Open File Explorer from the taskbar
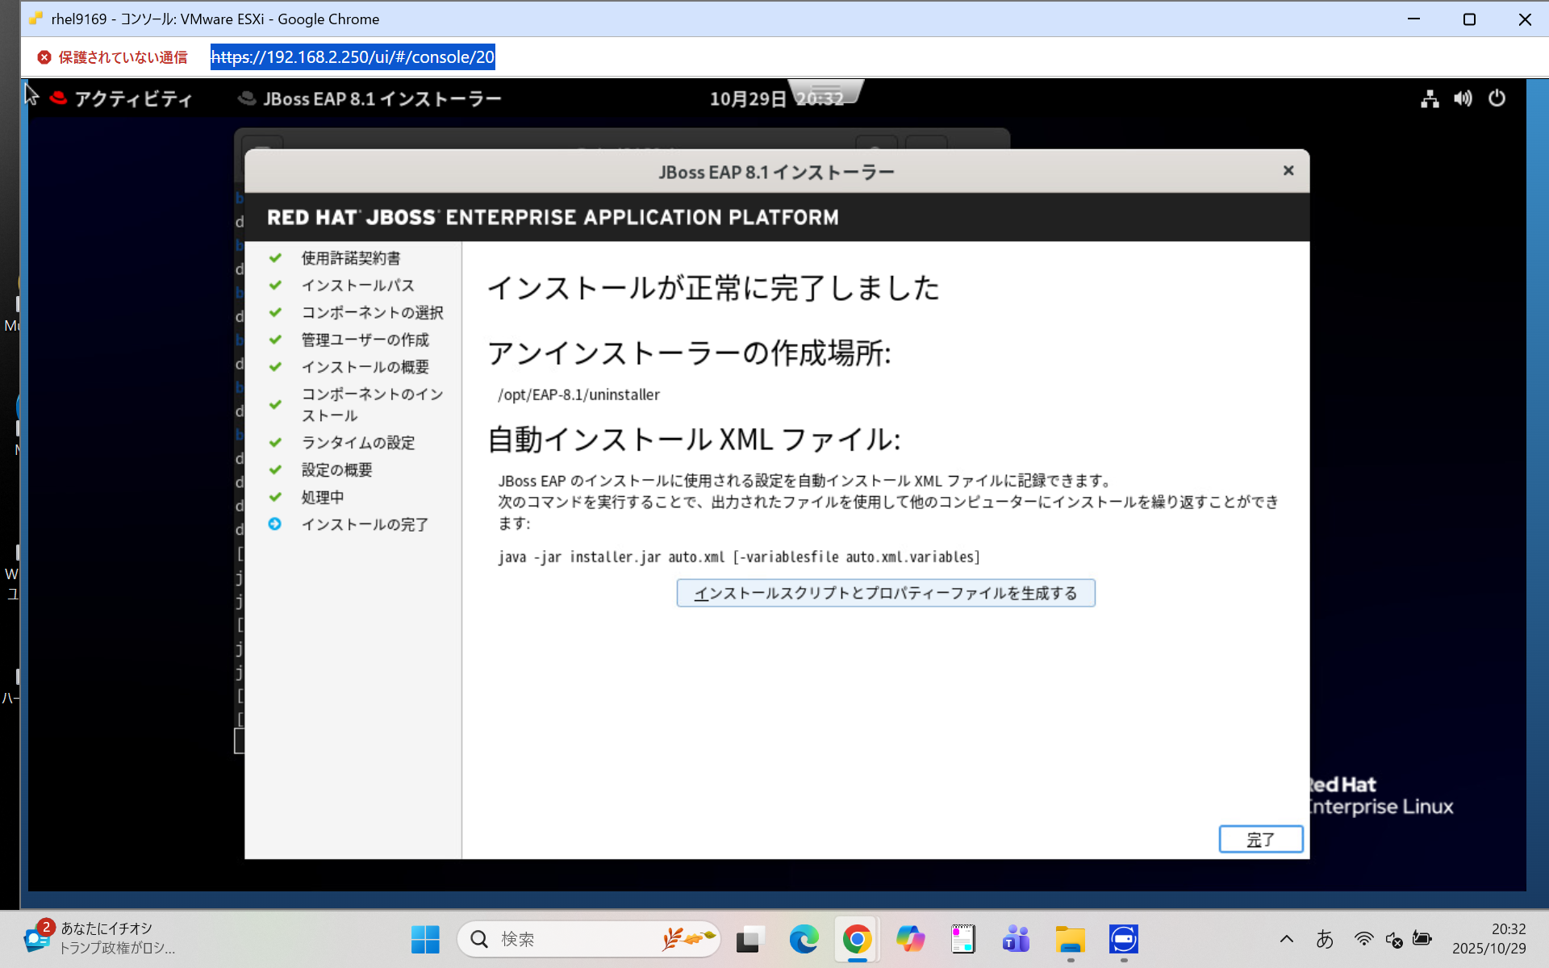The image size is (1549, 968). pyautogui.click(x=1070, y=939)
